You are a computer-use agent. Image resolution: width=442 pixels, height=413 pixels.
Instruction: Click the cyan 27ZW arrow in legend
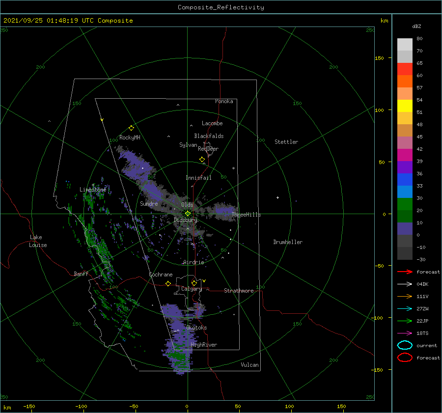(x=405, y=308)
